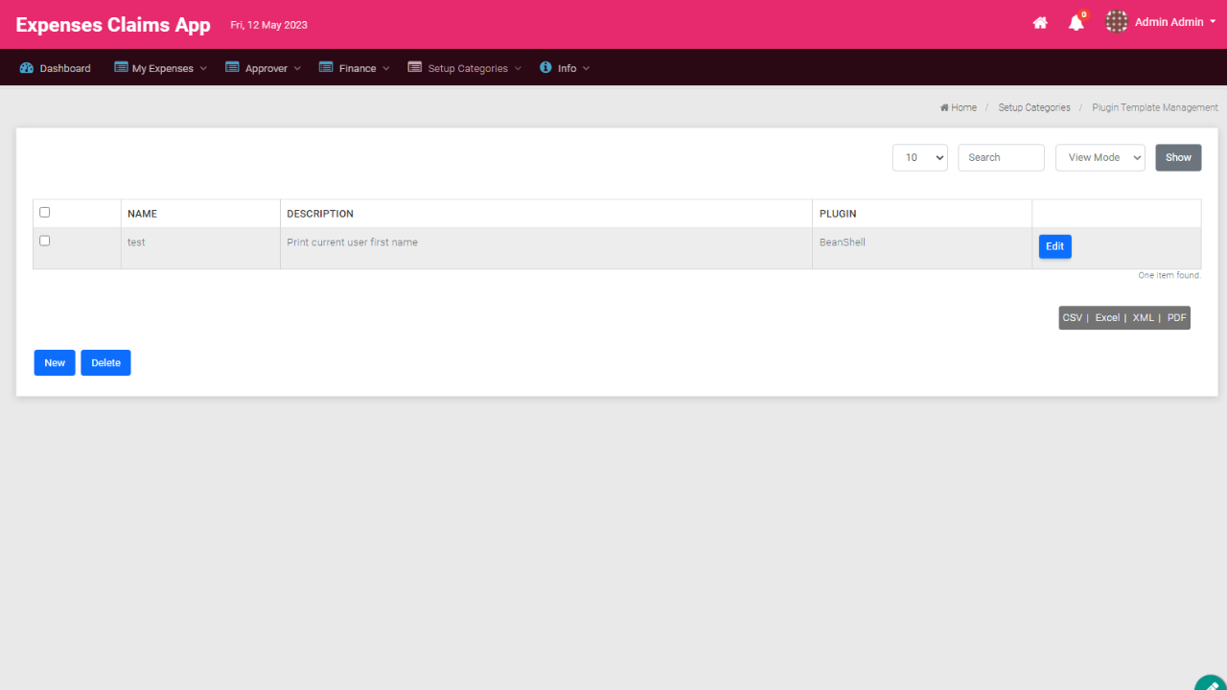Export the table as PDF
This screenshot has width=1227, height=690.
click(x=1176, y=318)
